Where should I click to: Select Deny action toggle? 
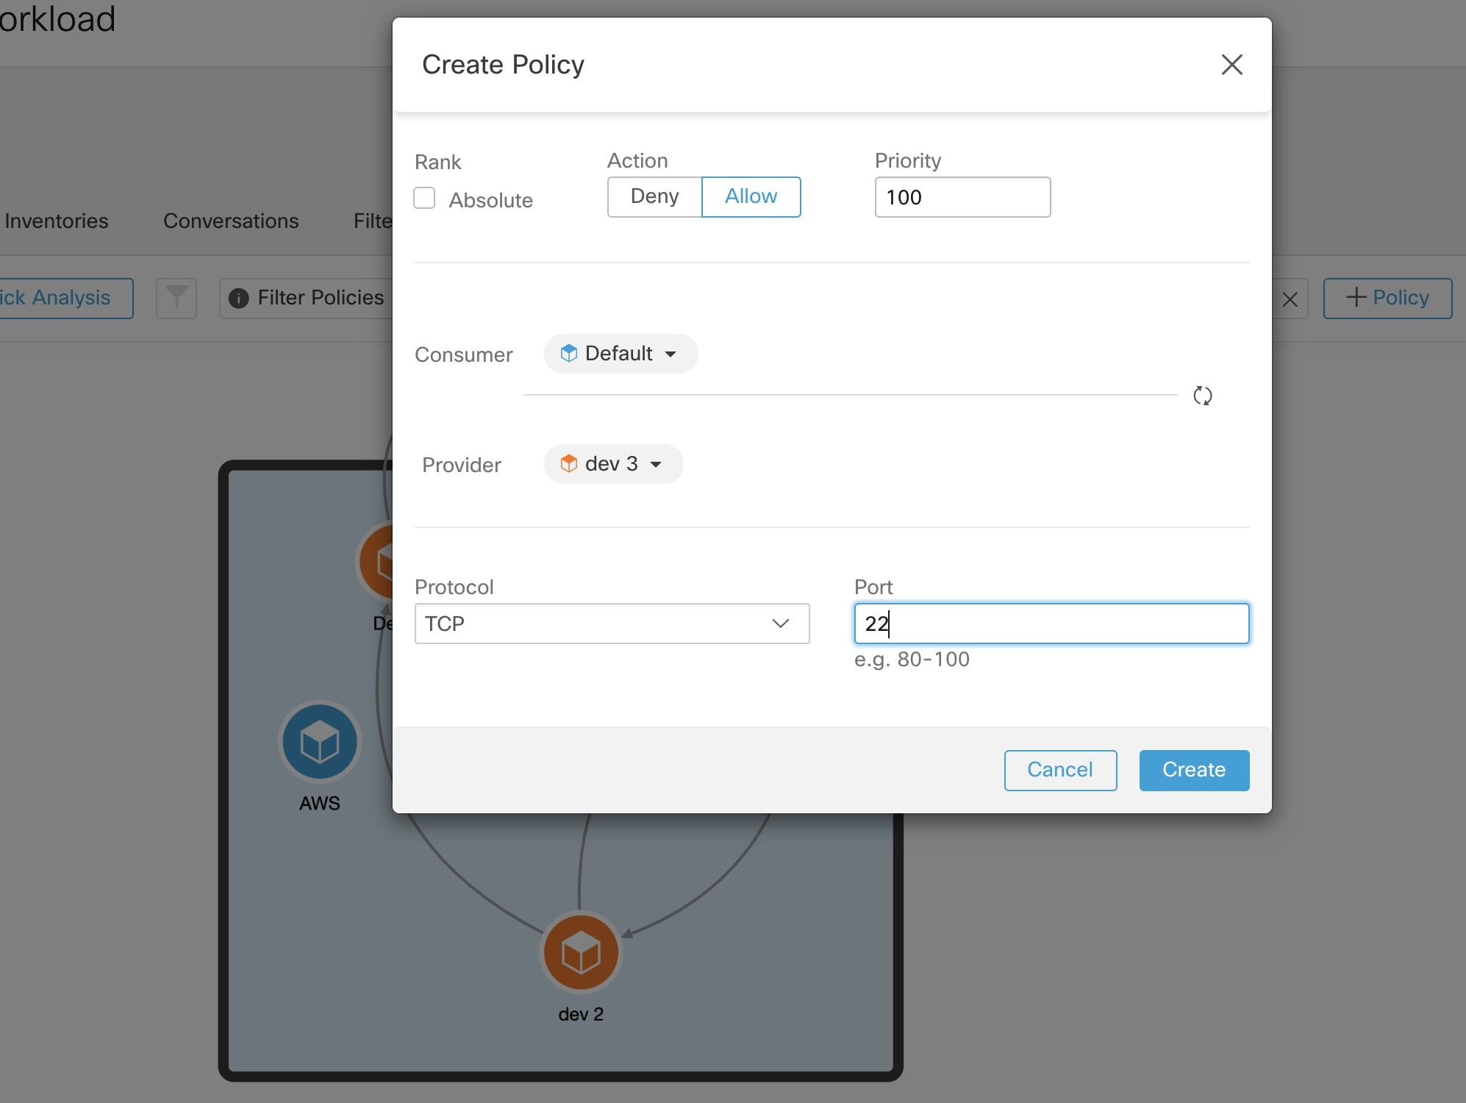[x=654, y=197]
